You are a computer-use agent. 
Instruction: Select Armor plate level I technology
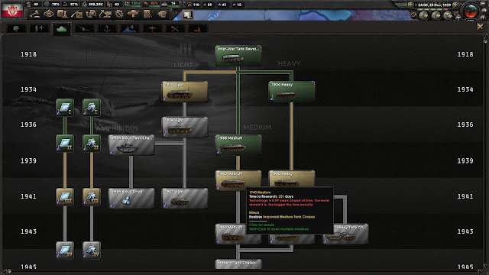pyautogui.click(x=65, y=108)
